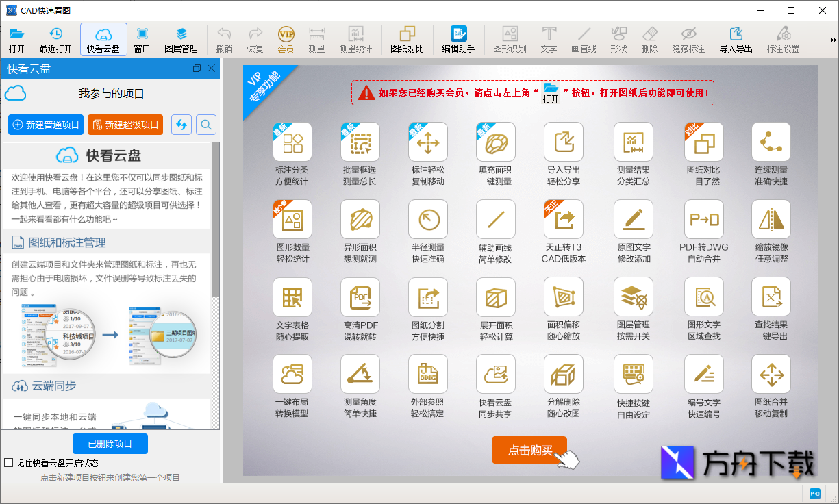Open the 图层管理 layer management tool
The width and height of the screenshot is (839, 504).
click(181, 38)
